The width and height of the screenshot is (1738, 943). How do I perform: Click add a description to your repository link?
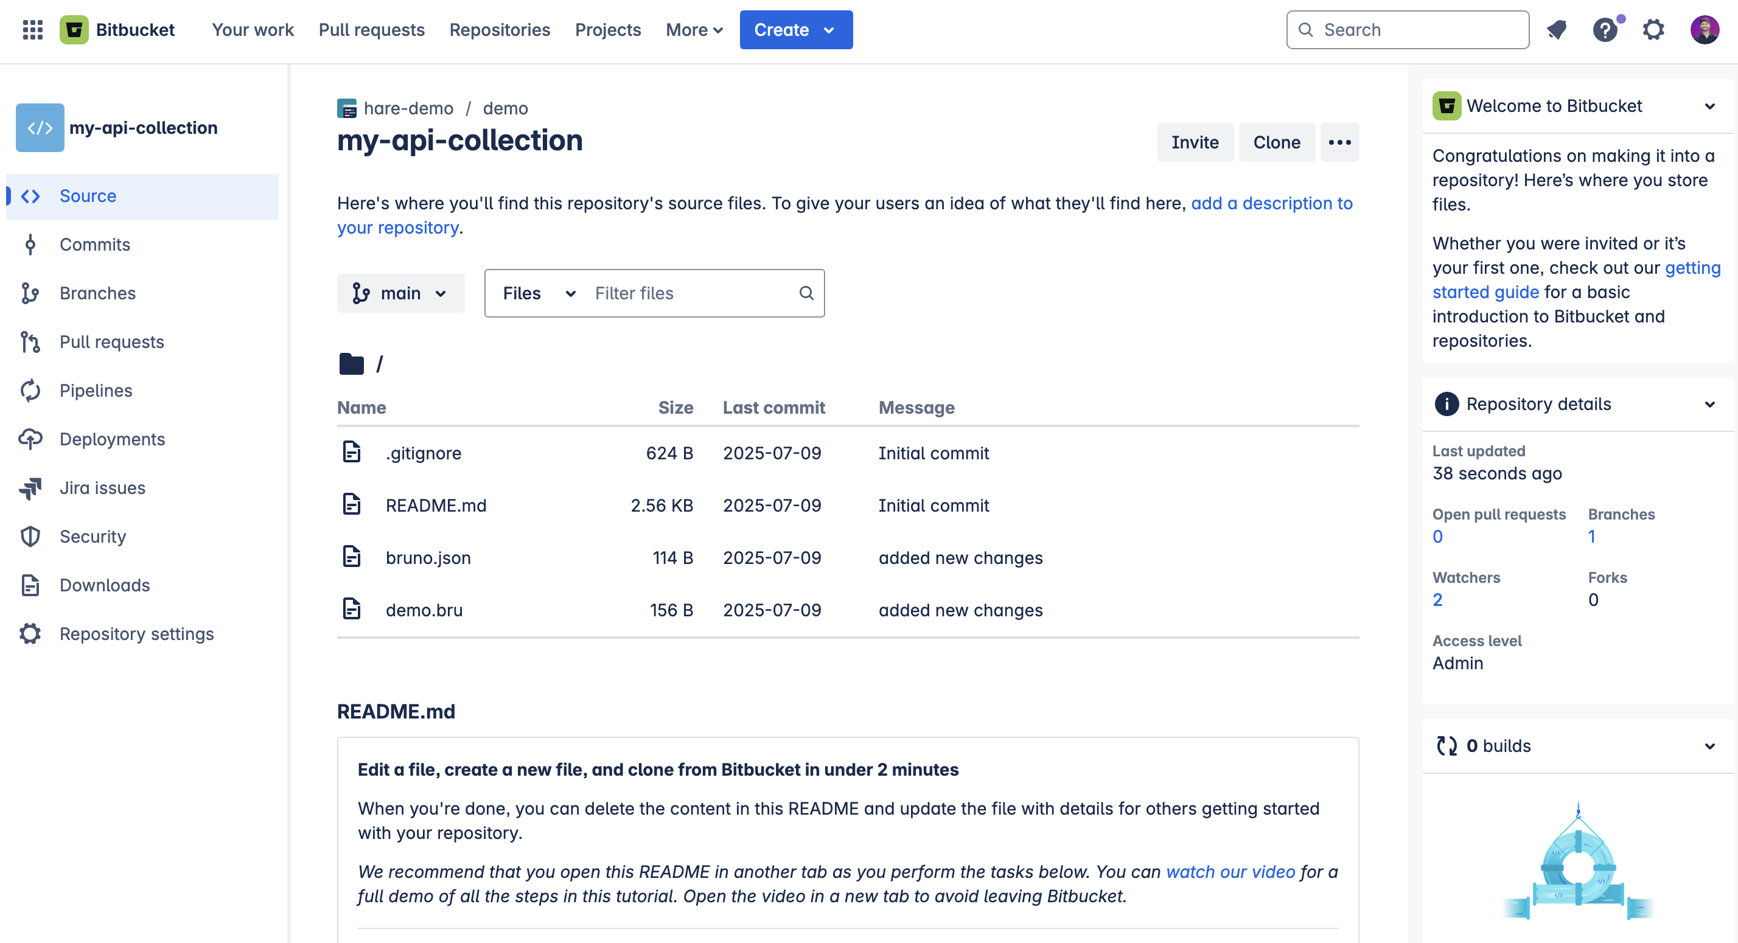coord(1272,203)
